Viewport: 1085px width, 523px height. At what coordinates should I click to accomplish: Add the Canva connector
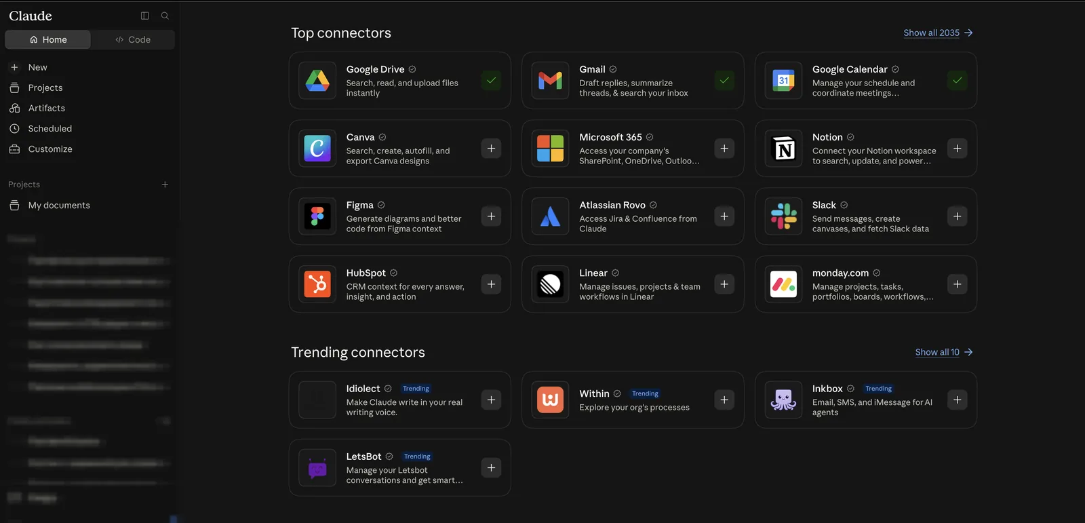click(491, 149)
